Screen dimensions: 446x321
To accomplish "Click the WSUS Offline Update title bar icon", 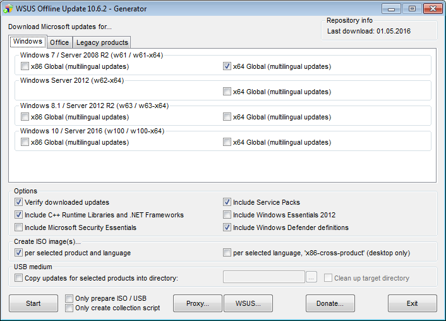I will [8, 9].
